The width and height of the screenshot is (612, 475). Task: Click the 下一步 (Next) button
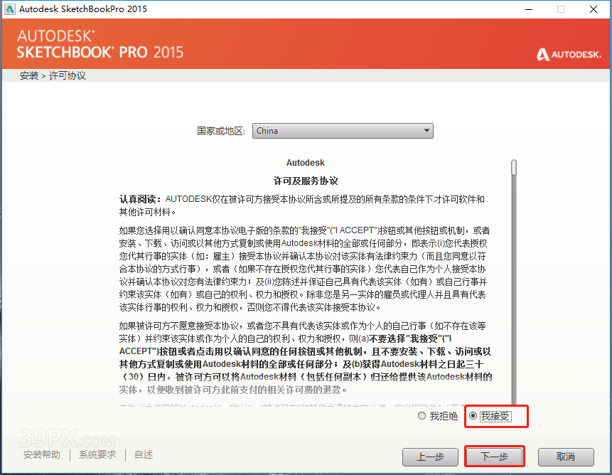tap(494, 457)
